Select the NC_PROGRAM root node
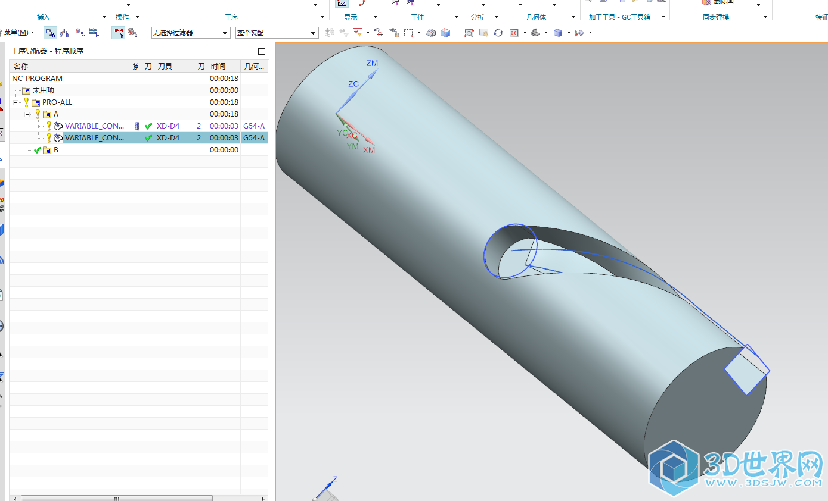This screenshot has height=501, width=828. (x=37, y=79)
